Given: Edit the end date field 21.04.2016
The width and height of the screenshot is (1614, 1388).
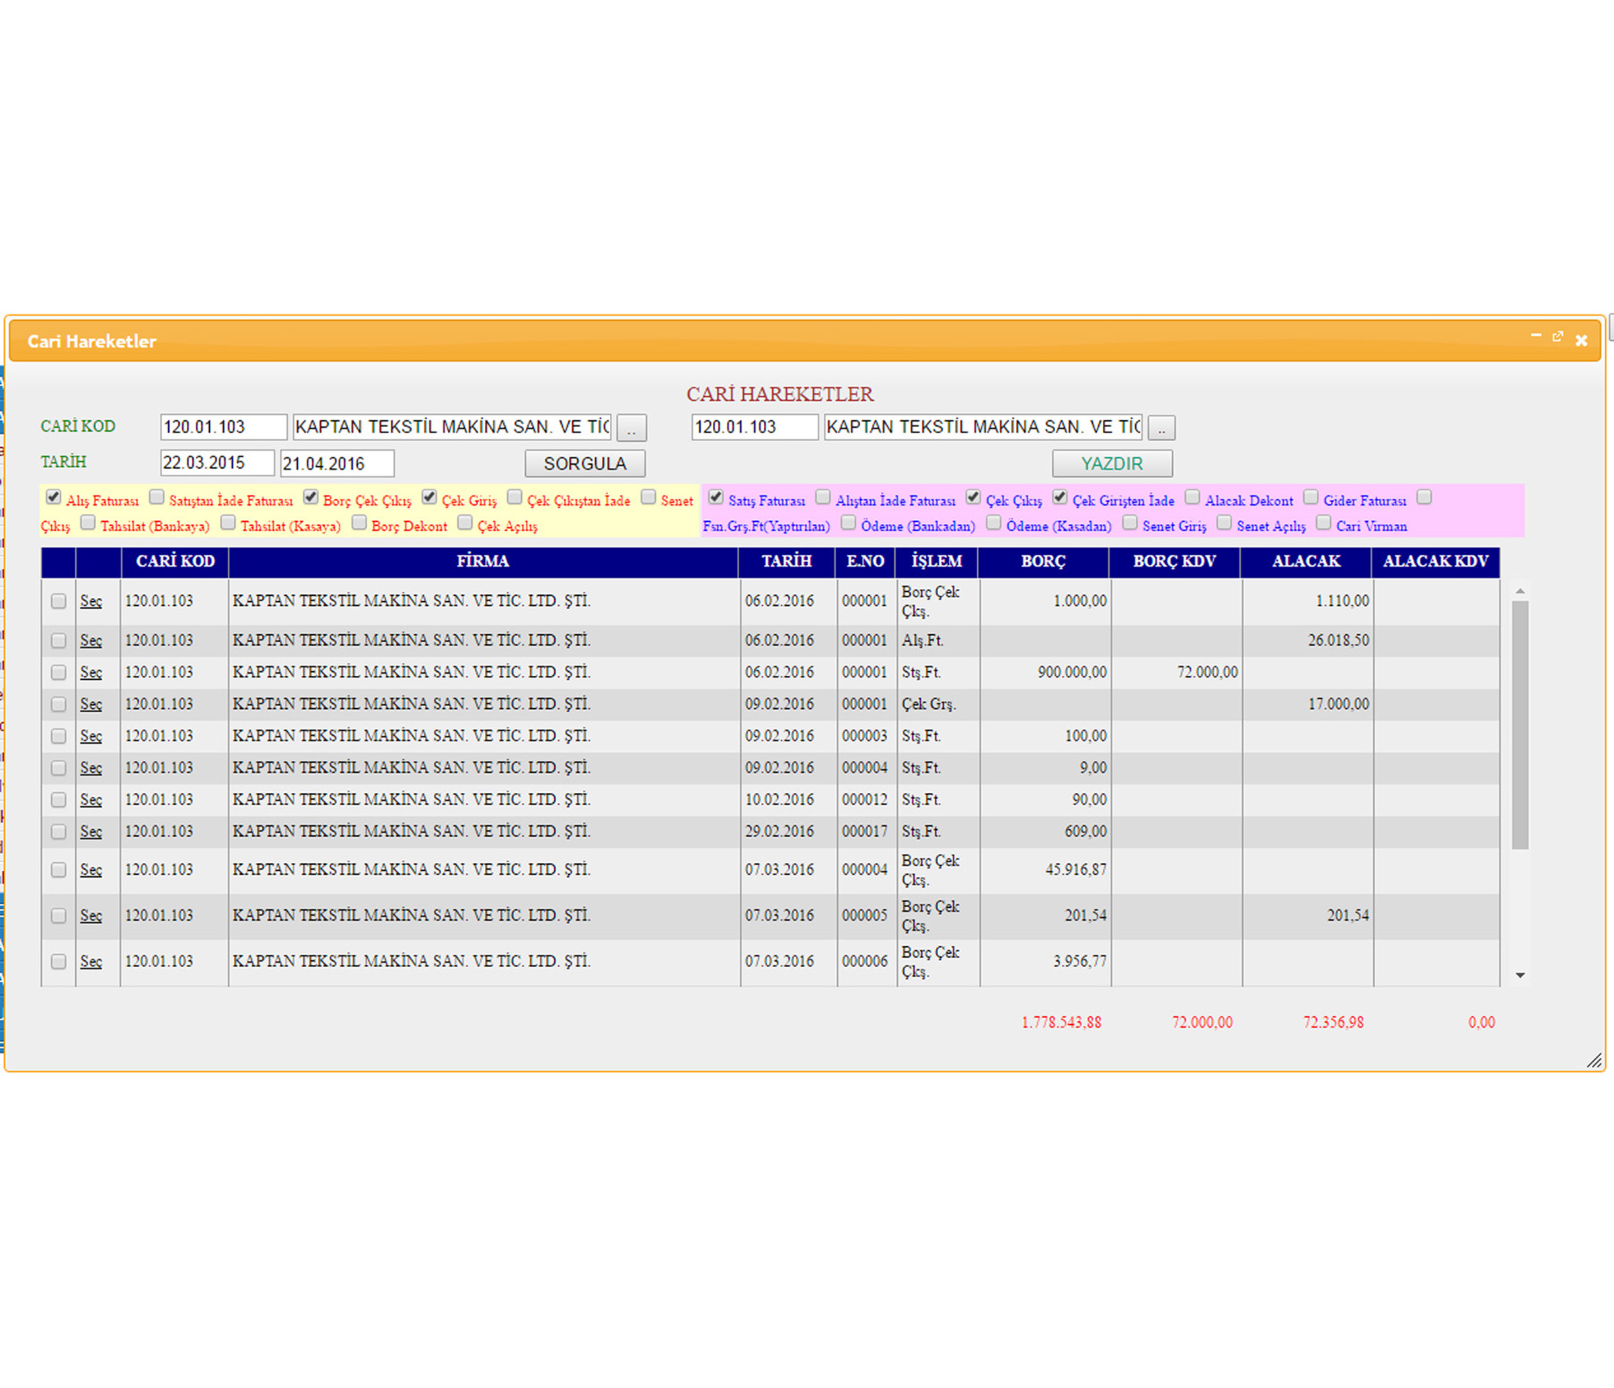Looking at the screenshot, I should (x=338, y=463).
